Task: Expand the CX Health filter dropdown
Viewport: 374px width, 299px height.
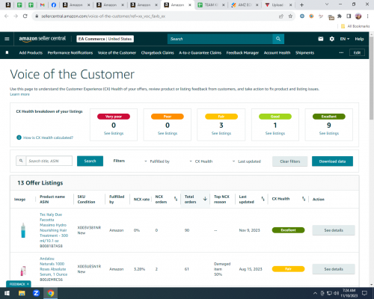Action: tap(201, 161)
